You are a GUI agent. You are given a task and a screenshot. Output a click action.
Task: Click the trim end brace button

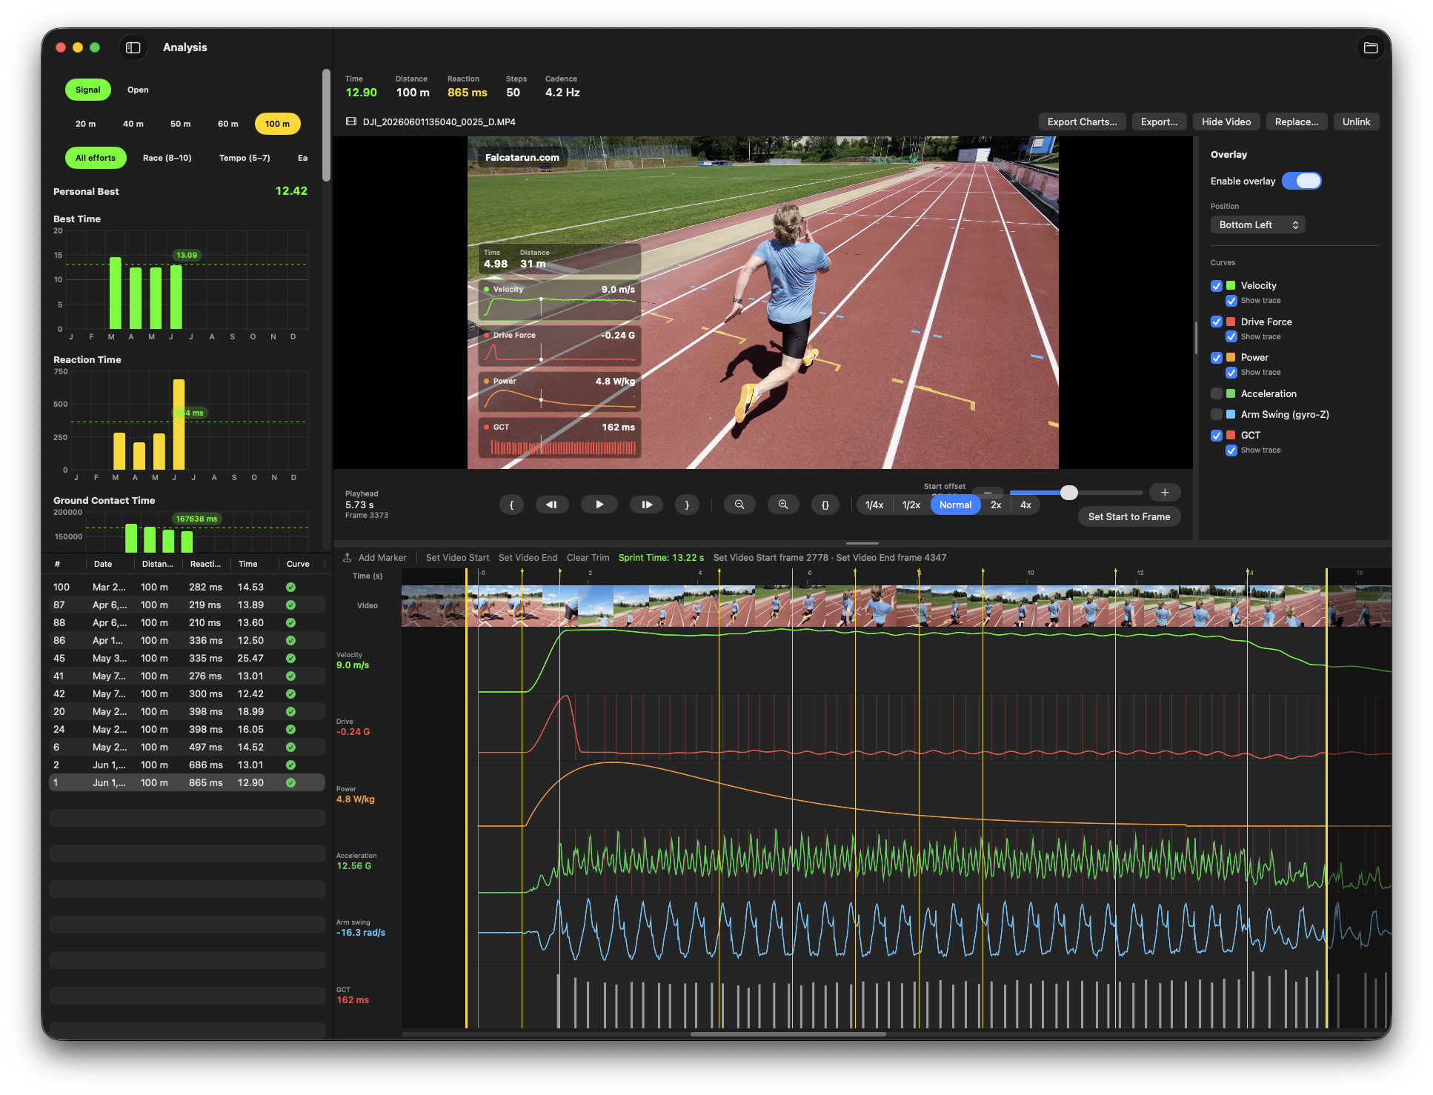[x=687, y=505]
